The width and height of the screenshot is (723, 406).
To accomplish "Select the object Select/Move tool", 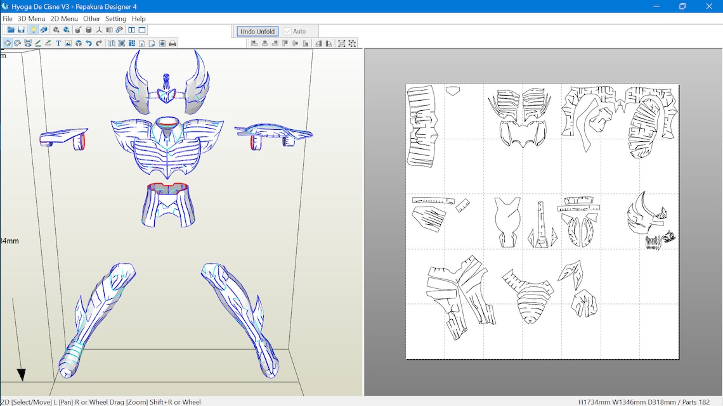I will [x=8, y=42].
